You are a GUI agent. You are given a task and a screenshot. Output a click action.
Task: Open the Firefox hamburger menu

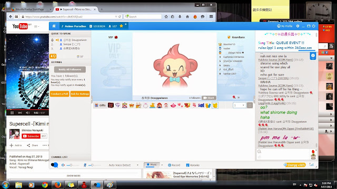point(211,16)
